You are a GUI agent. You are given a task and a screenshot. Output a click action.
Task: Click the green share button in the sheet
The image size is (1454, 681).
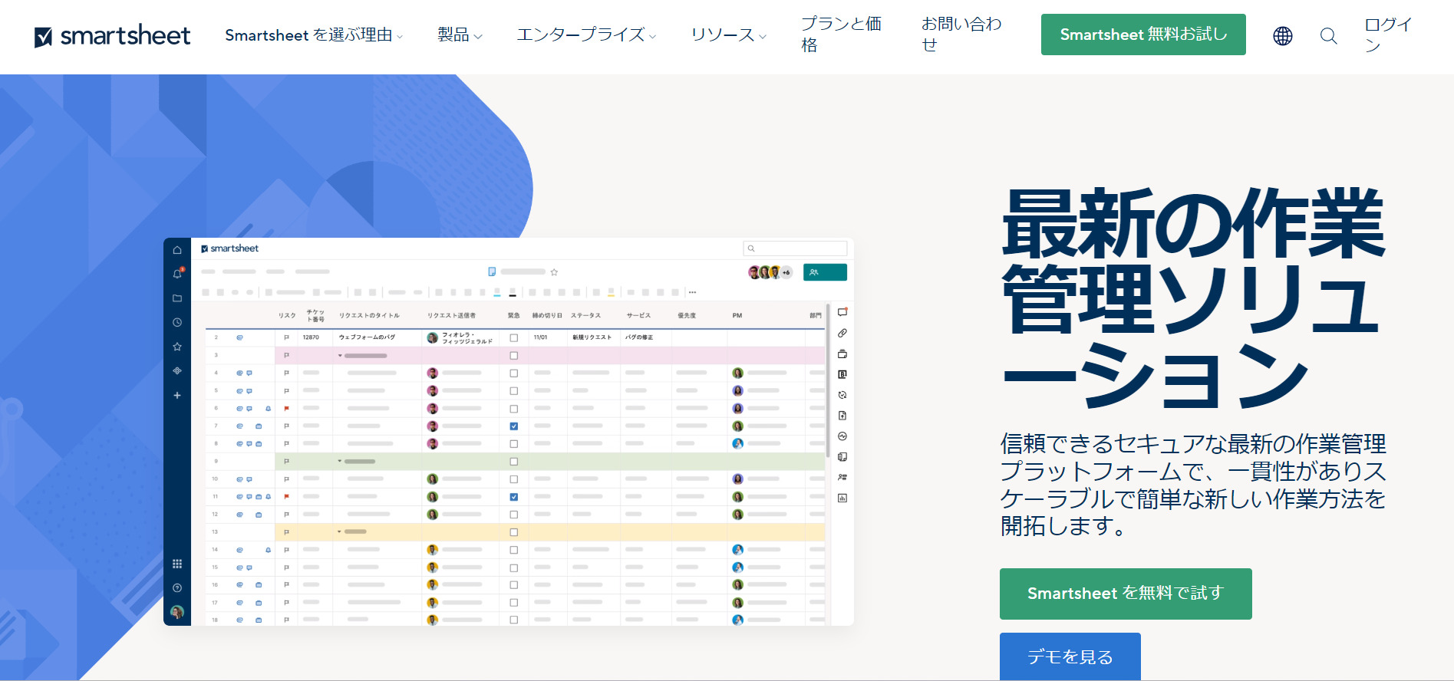tap(825, 272)
